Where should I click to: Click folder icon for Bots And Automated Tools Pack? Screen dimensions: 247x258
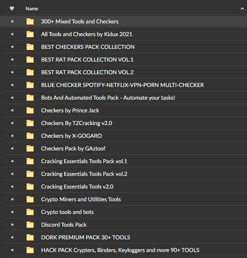point(30,98)
